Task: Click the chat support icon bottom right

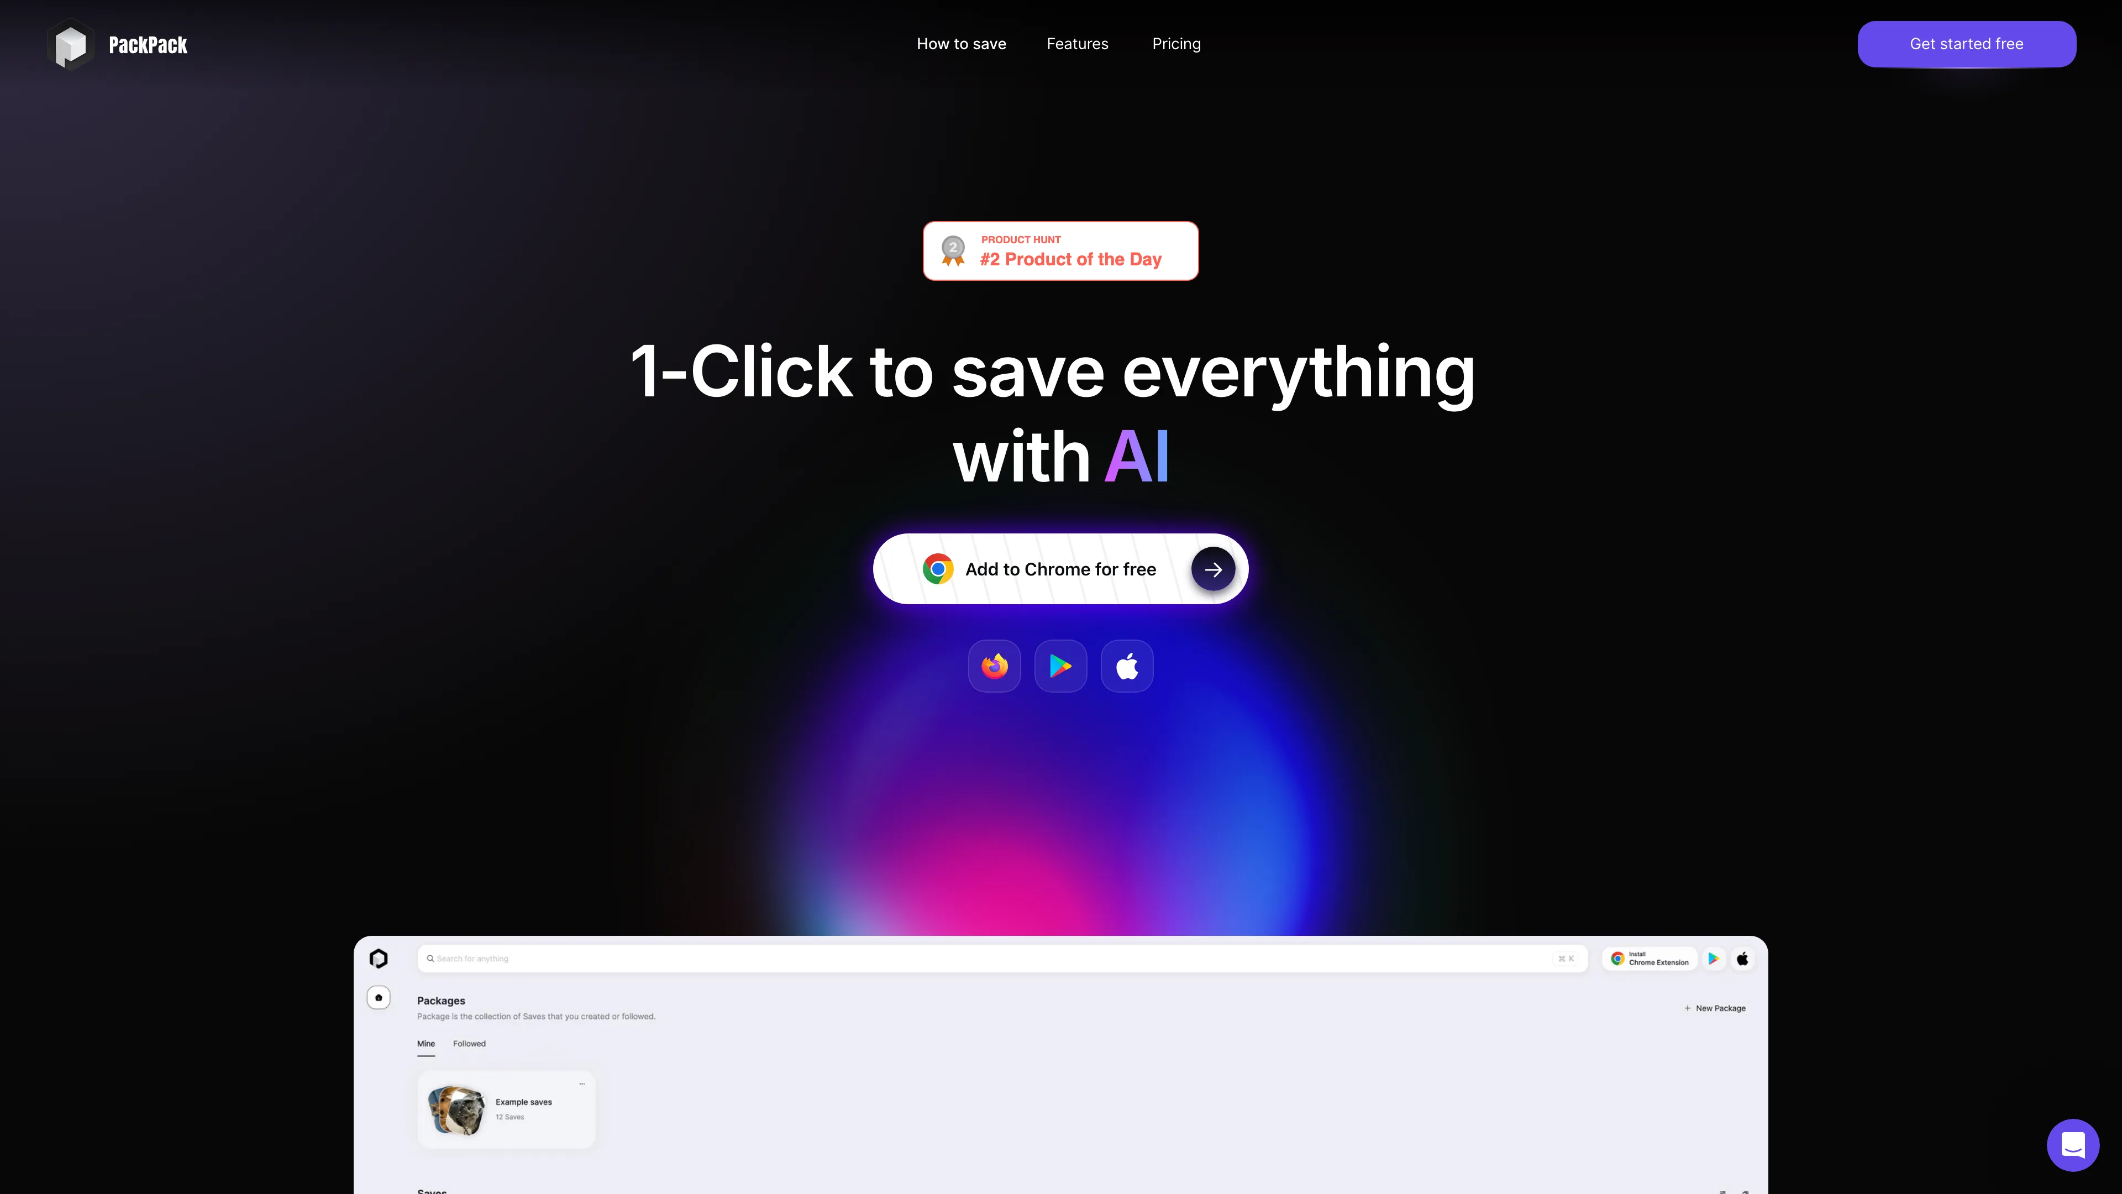Action: (x=2072, y=1144)
